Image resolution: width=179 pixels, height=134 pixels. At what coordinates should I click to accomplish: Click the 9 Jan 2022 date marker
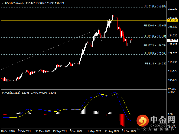coord(76,131)
